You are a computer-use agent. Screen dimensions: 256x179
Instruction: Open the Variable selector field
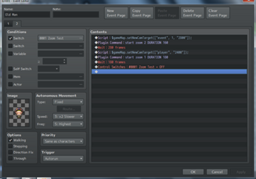(x=61, y=54)
